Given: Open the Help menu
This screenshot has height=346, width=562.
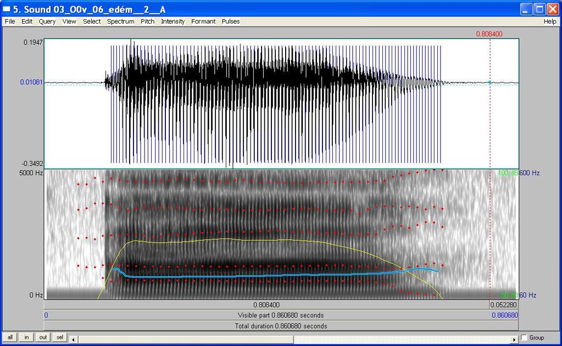Looking at the screenshot, I should click(550, 21).
